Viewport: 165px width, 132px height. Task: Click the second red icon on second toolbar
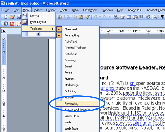pos(18,24)
